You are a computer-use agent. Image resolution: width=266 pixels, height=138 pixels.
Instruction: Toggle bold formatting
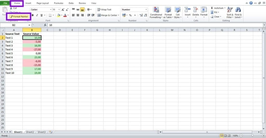click(32, 15)
